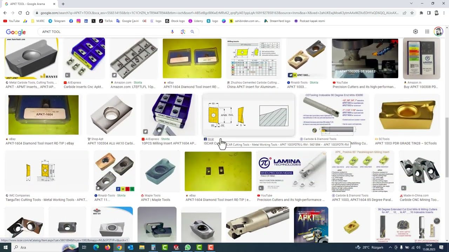The width and height of the screenshot is (449, 252).
Task: Open the YouTube bookmark
Action: [x=12, y=21]
